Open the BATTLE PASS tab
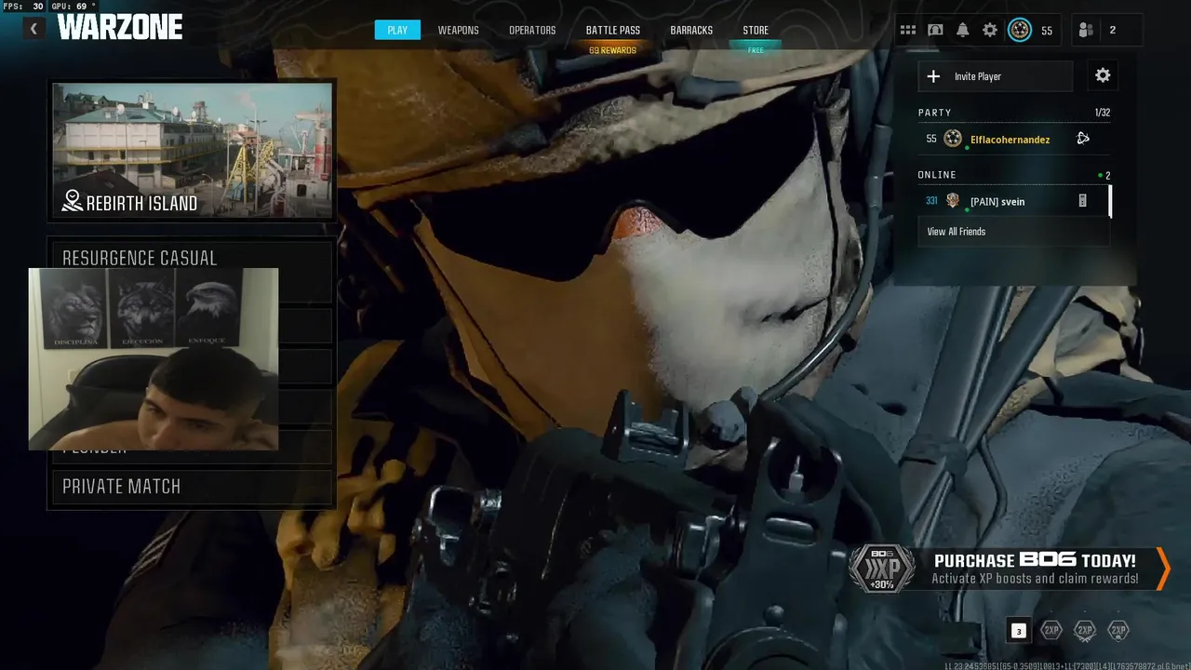Screen dimensions: 1191x670 coord(613,31)
